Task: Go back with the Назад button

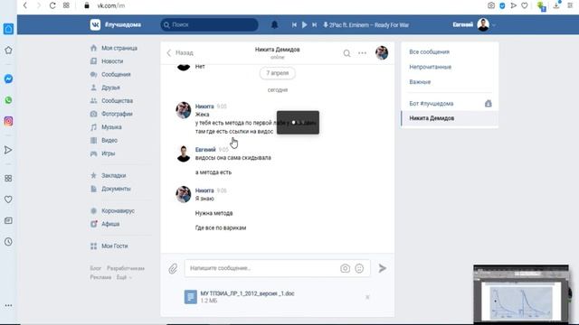Action: pos(180,53)
